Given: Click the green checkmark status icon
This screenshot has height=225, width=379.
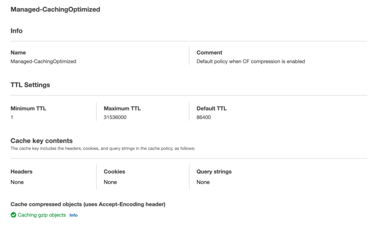Looking at the screenshot, I should coord(13,215).
